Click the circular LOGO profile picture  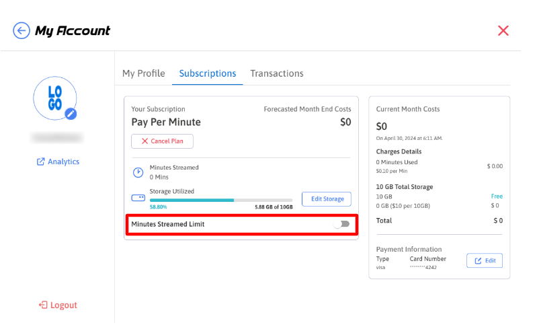click(x=54, y=98)
